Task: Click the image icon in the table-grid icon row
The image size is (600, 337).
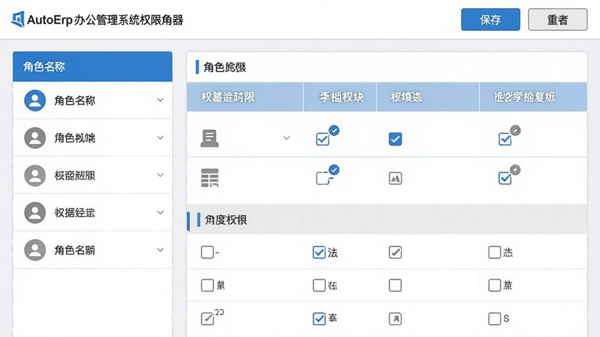Action: [x=396, y=178]
